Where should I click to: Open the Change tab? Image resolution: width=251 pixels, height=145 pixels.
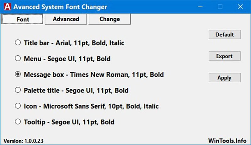point(109,19)
